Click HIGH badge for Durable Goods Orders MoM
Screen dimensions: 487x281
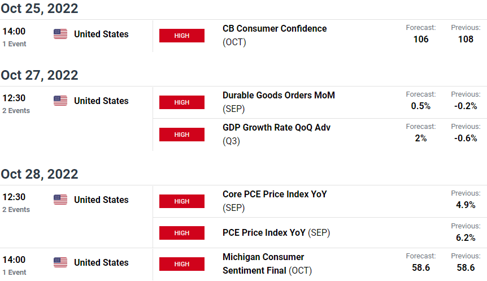point(182,102)
